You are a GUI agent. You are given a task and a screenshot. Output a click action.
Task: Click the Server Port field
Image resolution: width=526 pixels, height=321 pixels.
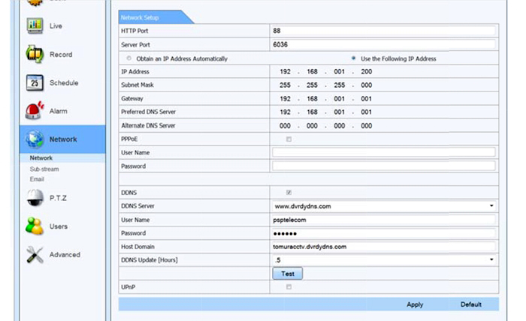pyautogui.click(x=384, y=44)
